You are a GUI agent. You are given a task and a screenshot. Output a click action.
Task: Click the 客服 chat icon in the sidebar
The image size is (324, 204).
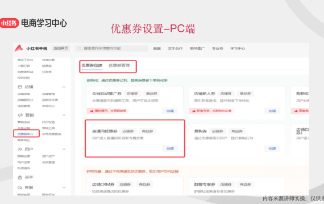(x=20, y=188)
